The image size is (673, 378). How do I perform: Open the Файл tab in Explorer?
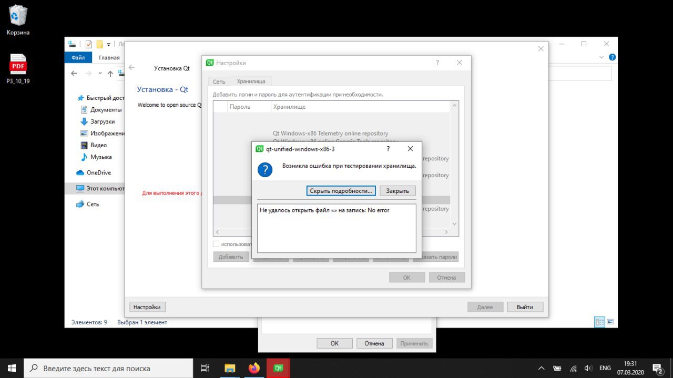78,58
